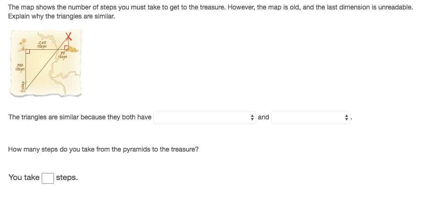Click the pyramids on the map
Viewport: 431px width, 207px height.
71,48
